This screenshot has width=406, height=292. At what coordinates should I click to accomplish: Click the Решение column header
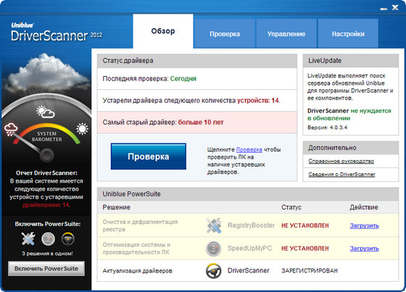[x=116, y=207]
